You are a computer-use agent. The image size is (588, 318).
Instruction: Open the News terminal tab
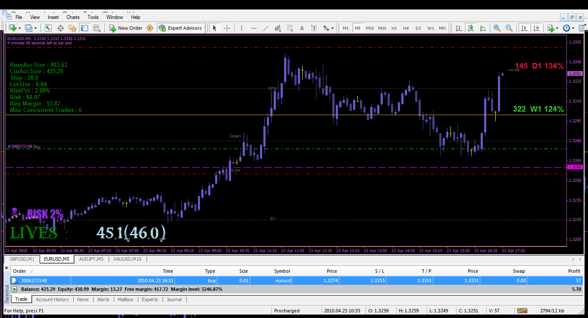(x=83, y=299)
